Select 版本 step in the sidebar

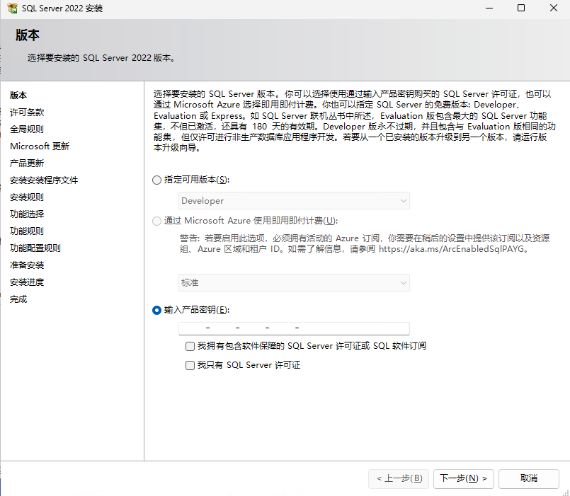[x=18, y=96]
